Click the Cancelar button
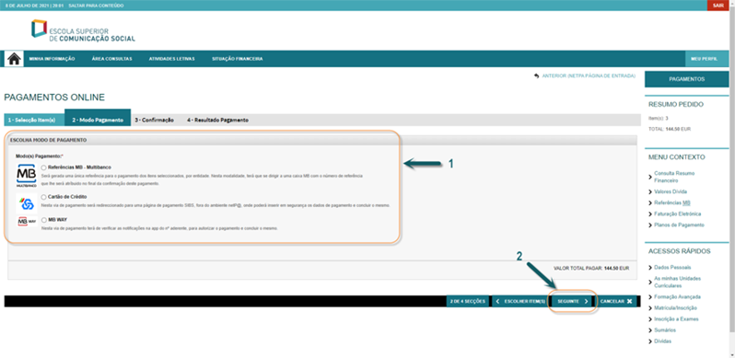Viewport: 735px width, 358px height. click(616, 301)
